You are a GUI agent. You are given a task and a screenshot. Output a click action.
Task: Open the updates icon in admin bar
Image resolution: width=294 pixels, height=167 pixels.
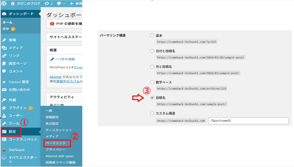click(x=47, y=4)
